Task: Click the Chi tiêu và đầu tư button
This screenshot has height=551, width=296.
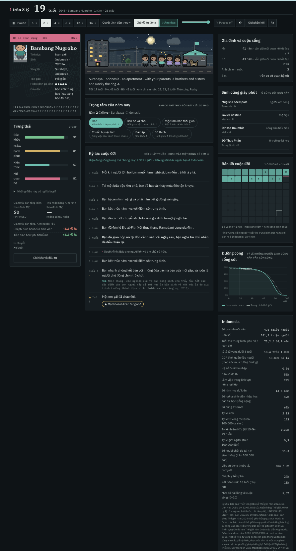Action: (x=45, y=258)
